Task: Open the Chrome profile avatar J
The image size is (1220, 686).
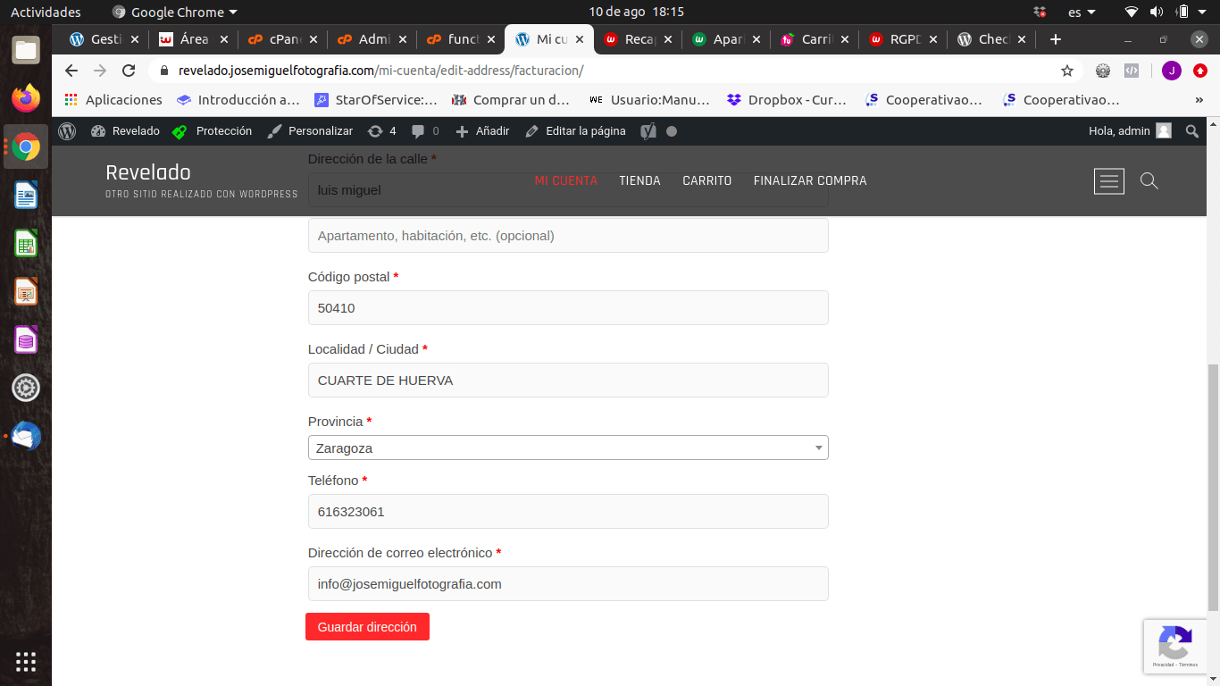Action: pyautogui.click(x=1171, y=71)
